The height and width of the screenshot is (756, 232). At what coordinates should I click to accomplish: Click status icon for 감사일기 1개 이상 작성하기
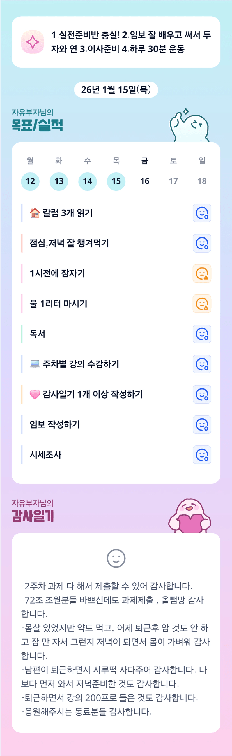(202, 394)
